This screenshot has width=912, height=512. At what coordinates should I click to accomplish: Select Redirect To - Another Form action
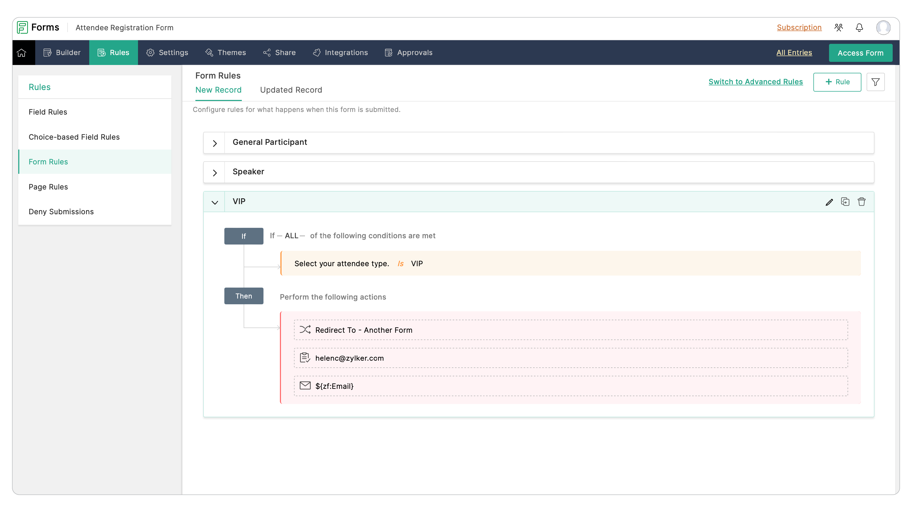tap(571, 330)
